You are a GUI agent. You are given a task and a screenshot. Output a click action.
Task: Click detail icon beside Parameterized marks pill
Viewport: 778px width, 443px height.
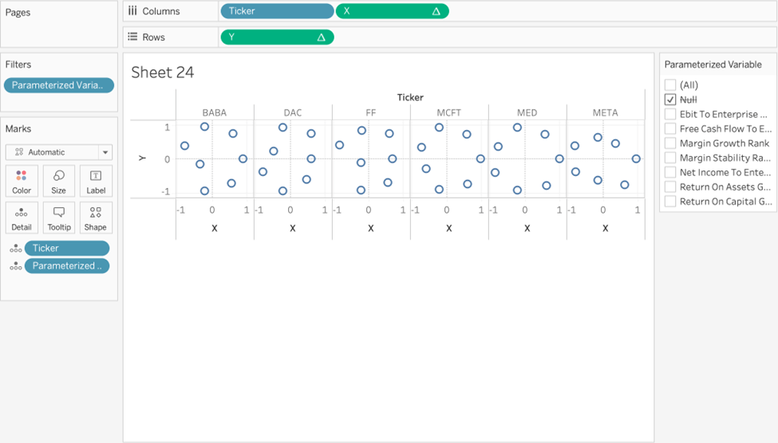[x=16, y=266]
